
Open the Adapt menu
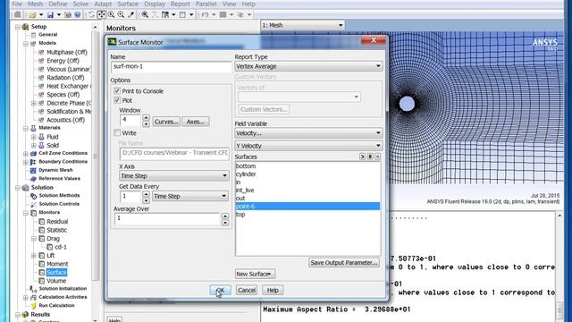103,4
